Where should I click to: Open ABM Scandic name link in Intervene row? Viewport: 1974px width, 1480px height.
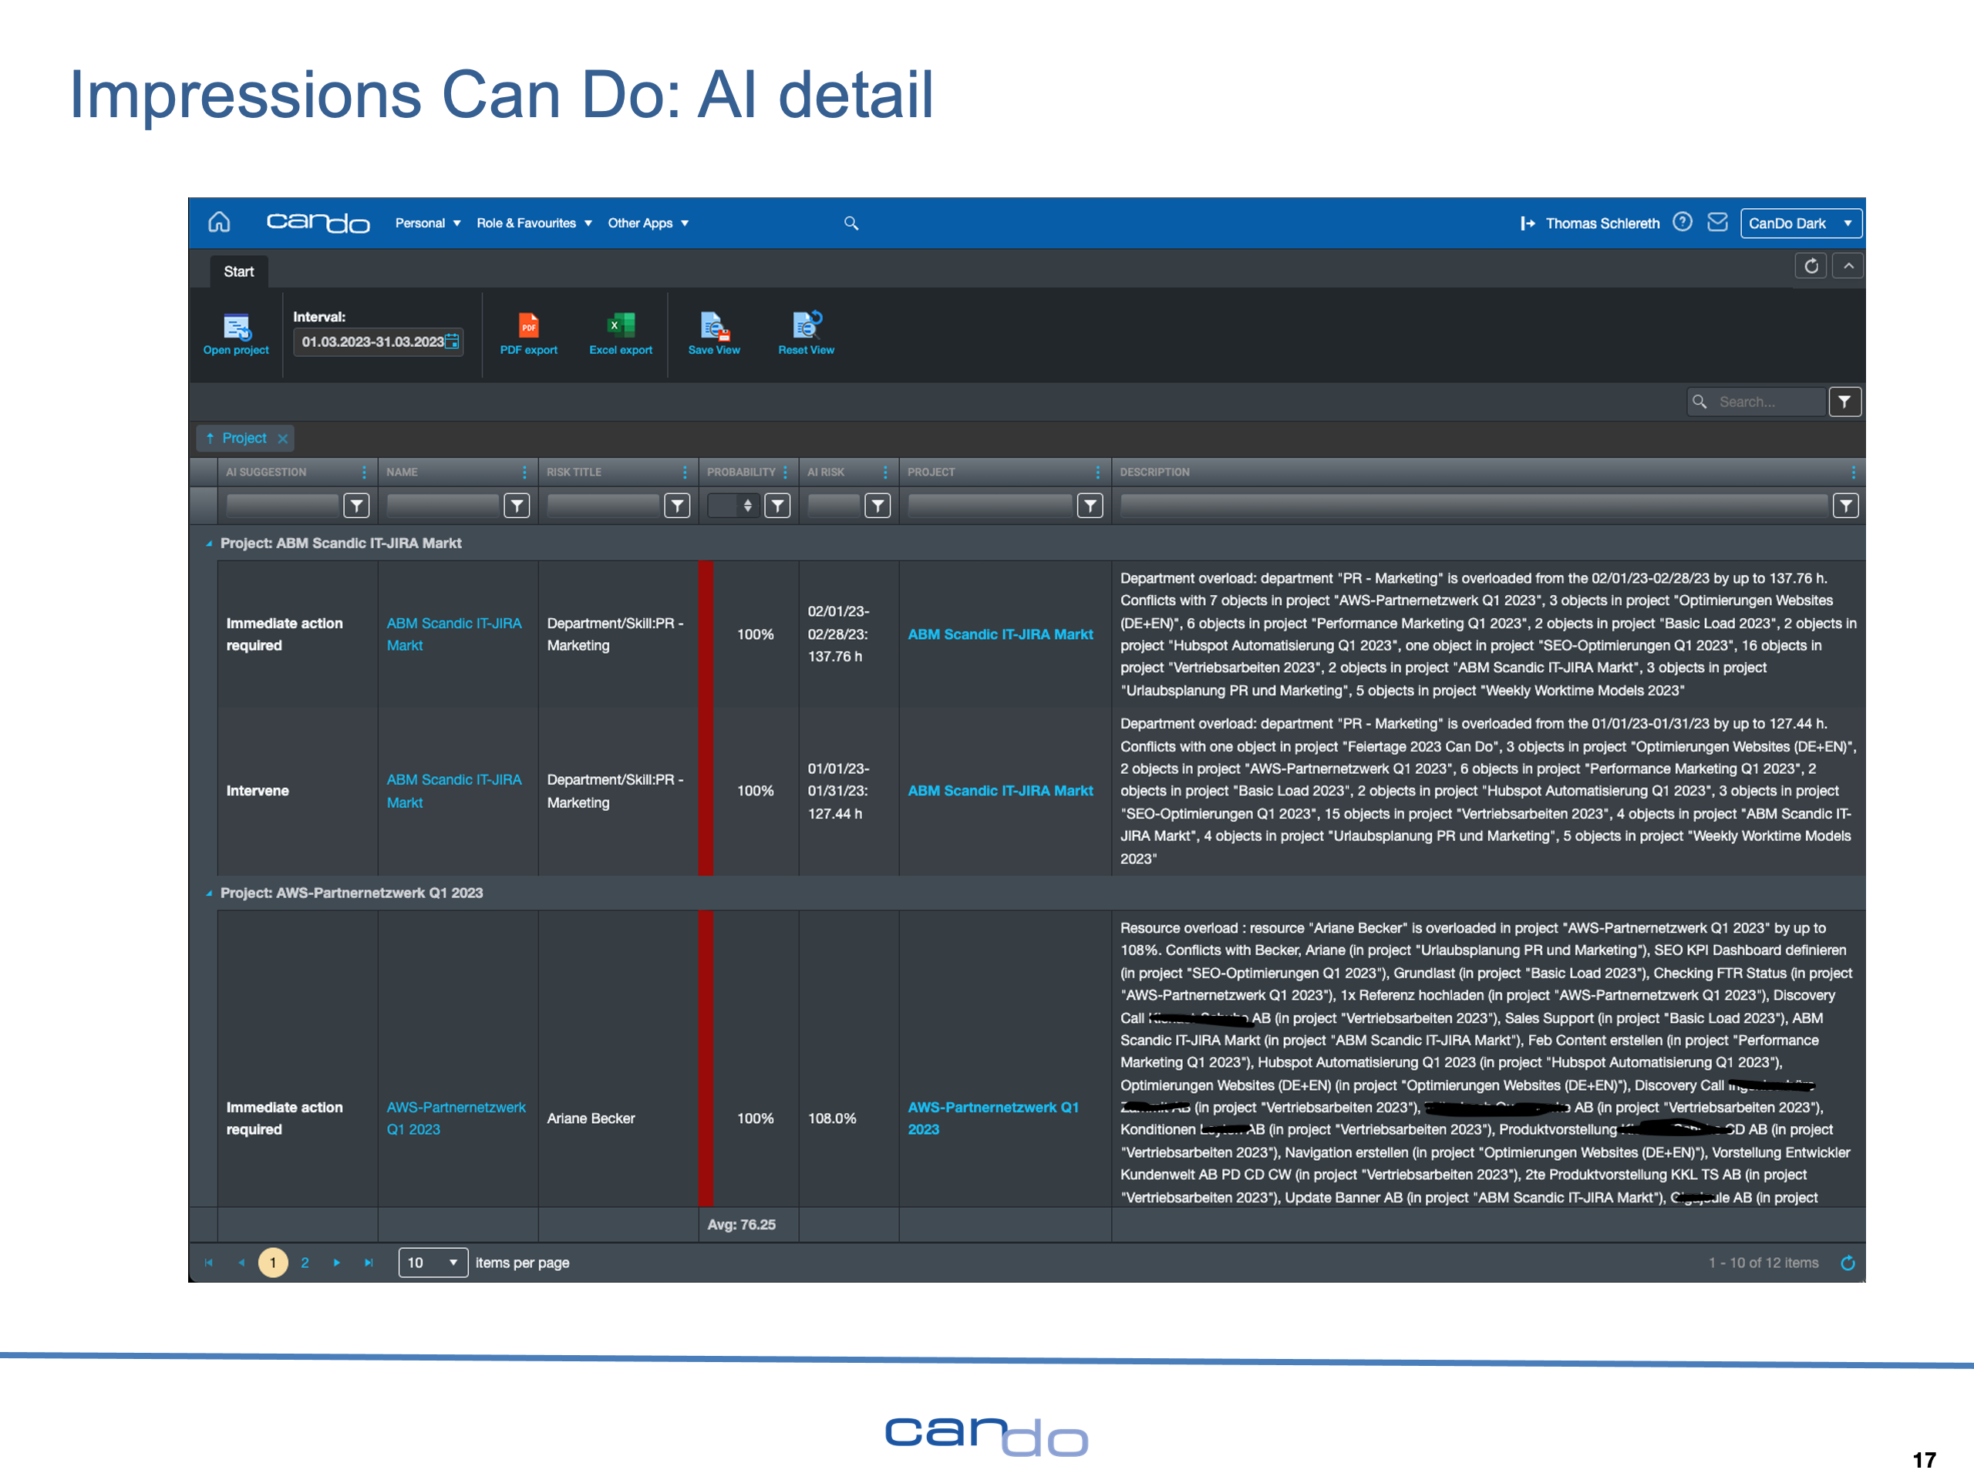click(x=454, y=792)
